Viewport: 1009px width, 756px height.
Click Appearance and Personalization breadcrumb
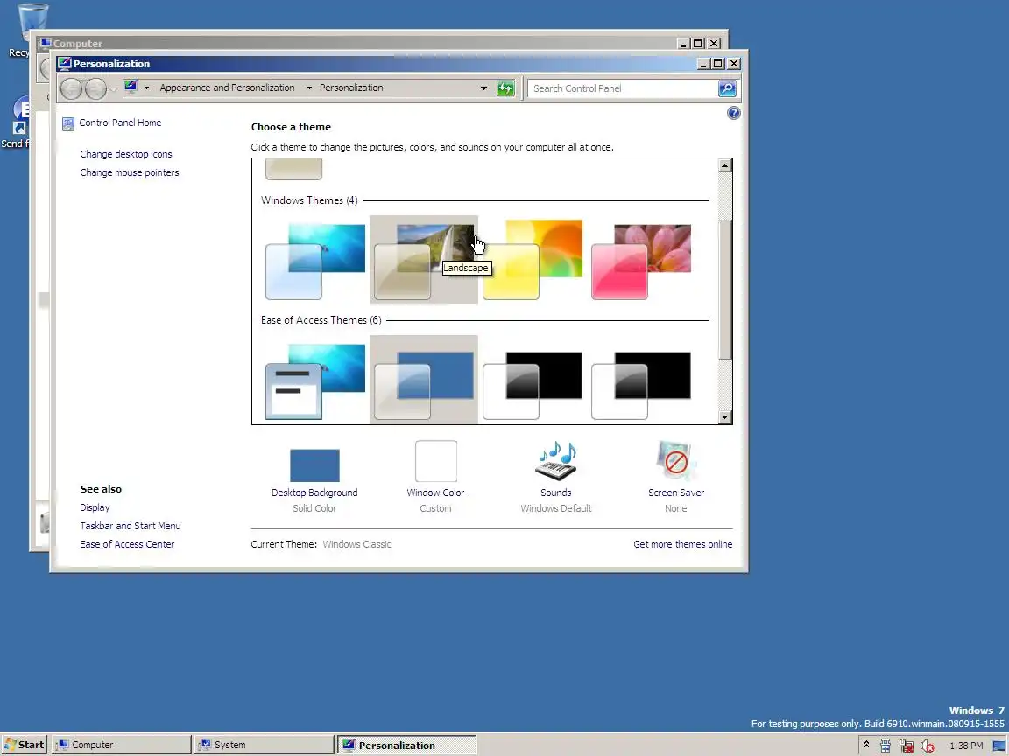click(227, 87)
